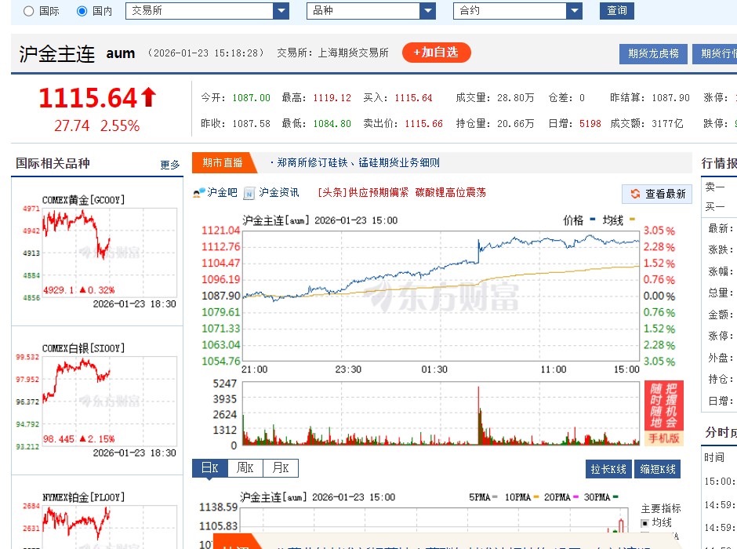The image size is (737, 549).
Task: Open the 交易所 dropdown
Action: tap(282, 11)
